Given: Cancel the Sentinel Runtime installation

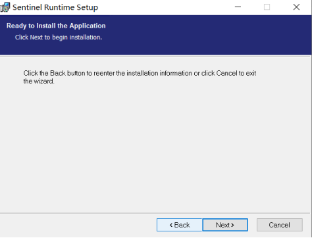Looking at the screenshot, I should point(280,225).
